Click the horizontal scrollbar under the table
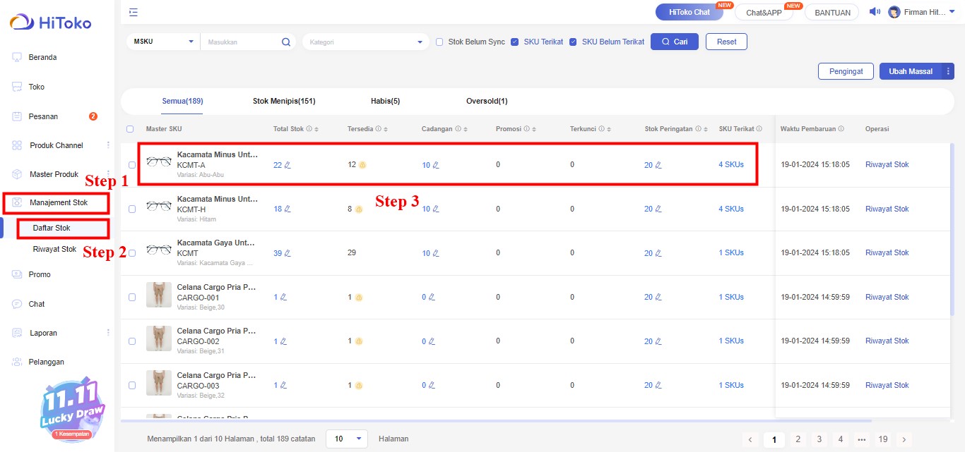 (x=495, y=421)
